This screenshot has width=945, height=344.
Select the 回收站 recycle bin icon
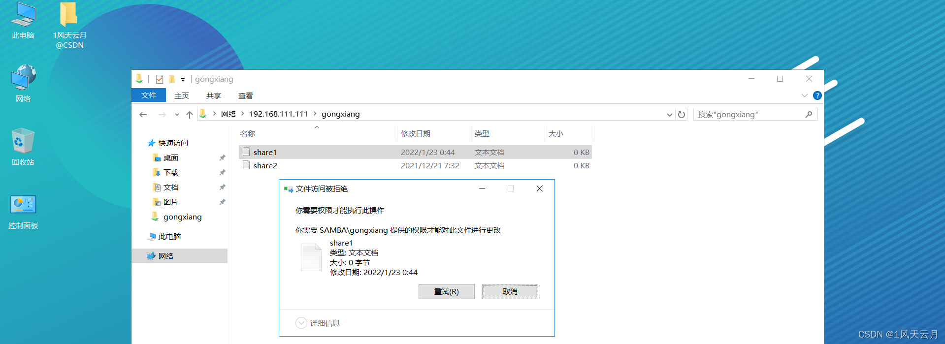23,147
